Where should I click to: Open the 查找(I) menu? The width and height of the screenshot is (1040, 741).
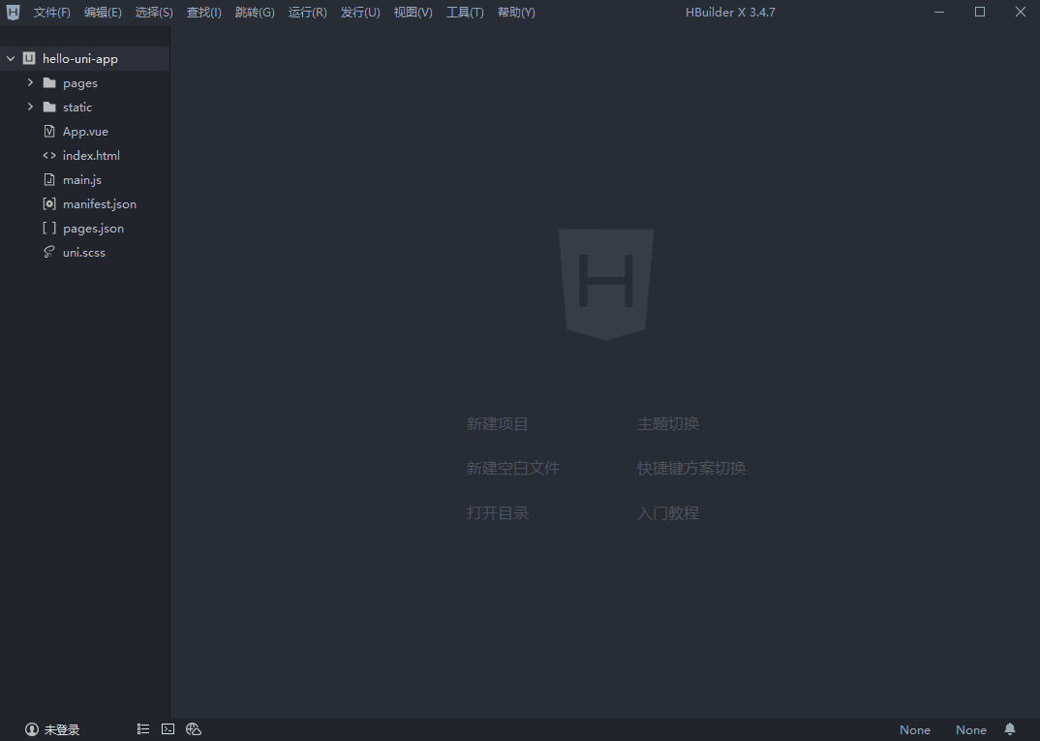(x=203, y=13)
